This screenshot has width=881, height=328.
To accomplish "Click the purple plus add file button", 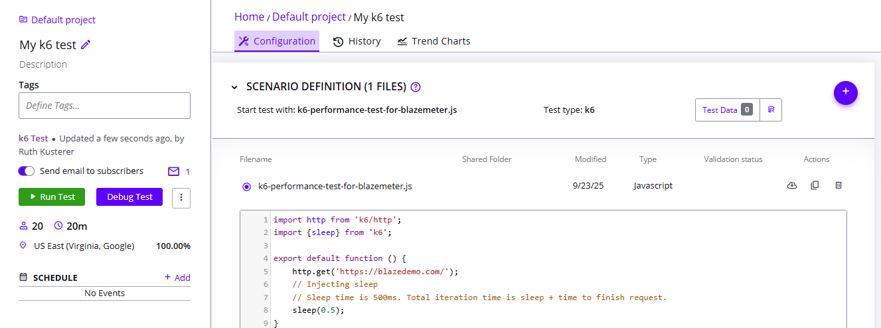I will 845,92.
